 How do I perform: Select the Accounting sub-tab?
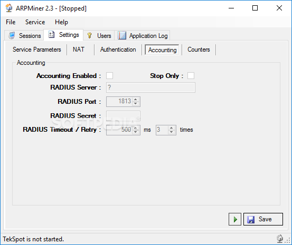162,50
